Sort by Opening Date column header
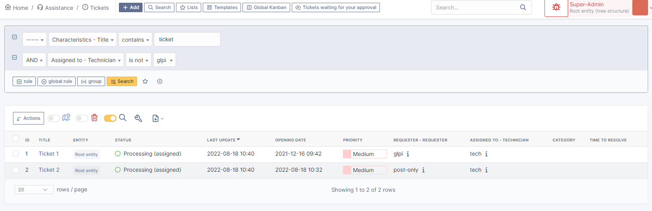652x211 pixels. [x=291, y=140]
